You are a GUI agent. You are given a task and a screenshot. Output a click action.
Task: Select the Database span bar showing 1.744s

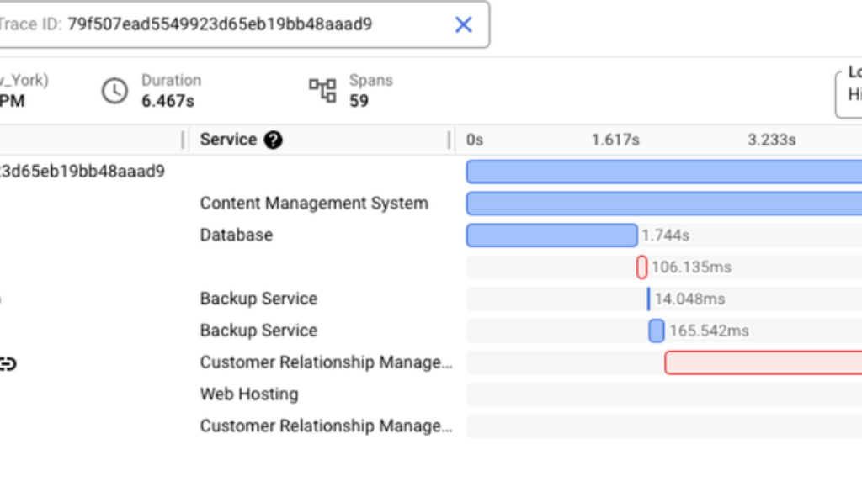[551, 235]
